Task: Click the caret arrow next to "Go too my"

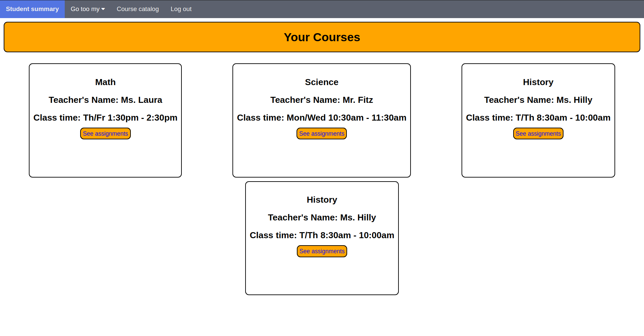Action: [x=103, y=9]
